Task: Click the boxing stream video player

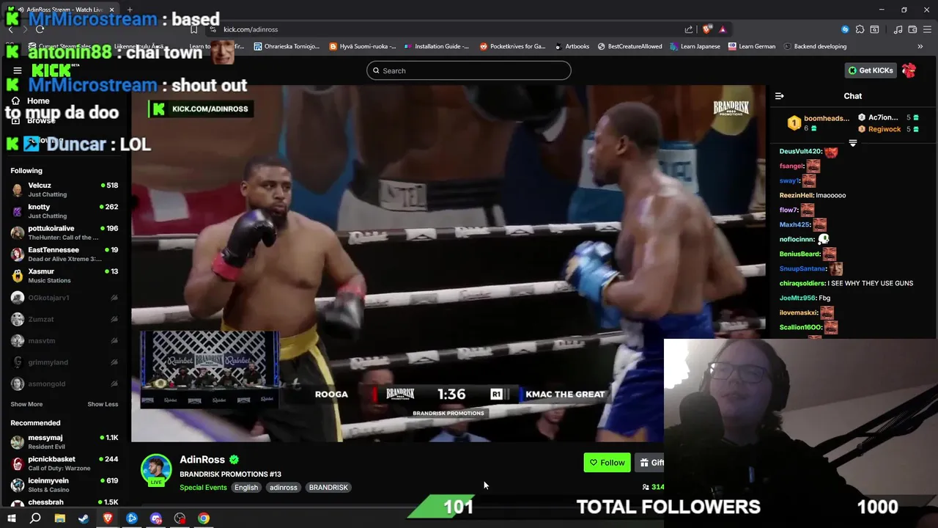Action: pyautogui.click(x=448, y=264)
